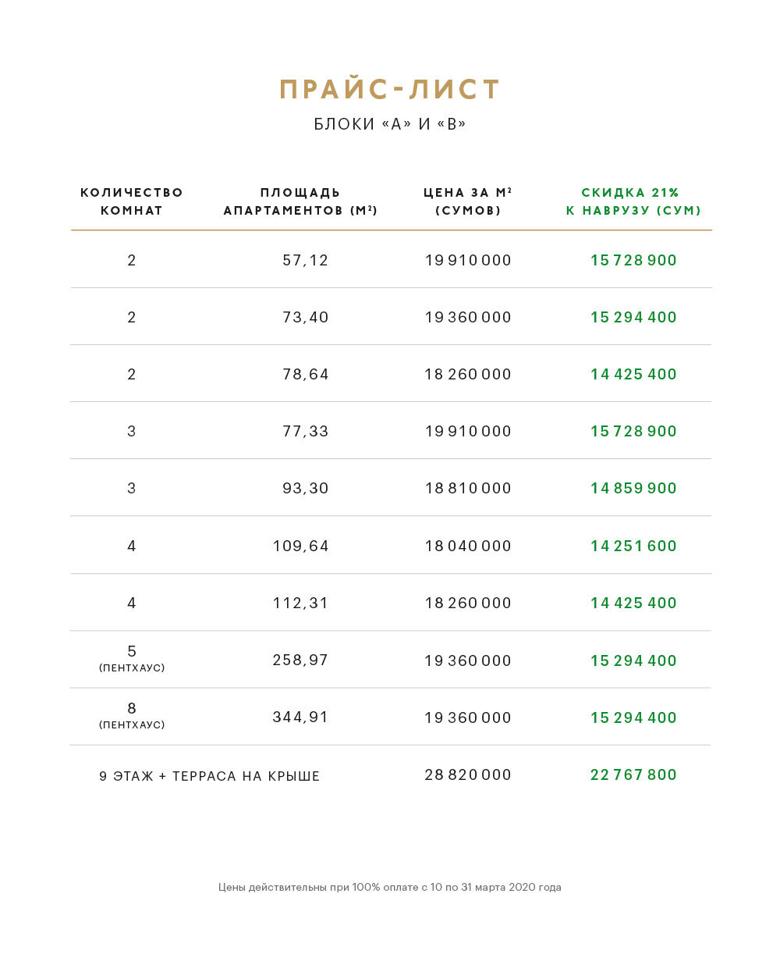The height and width of the screenshot is (979, 780).
Task: Select area value 73,40
Action: coord(306,317)
